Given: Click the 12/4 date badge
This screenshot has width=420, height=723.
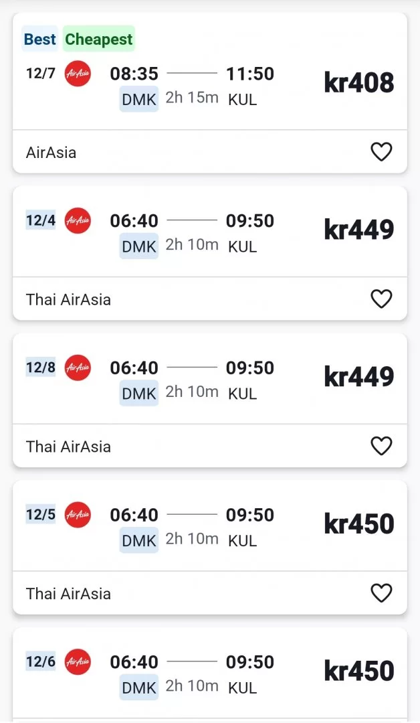Looking at the screenshot, I should click(41, 220).
